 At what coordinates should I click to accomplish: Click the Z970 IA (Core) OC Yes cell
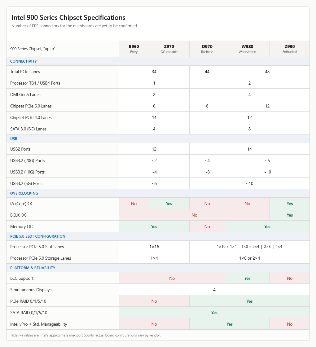click(x=169, y=204)
